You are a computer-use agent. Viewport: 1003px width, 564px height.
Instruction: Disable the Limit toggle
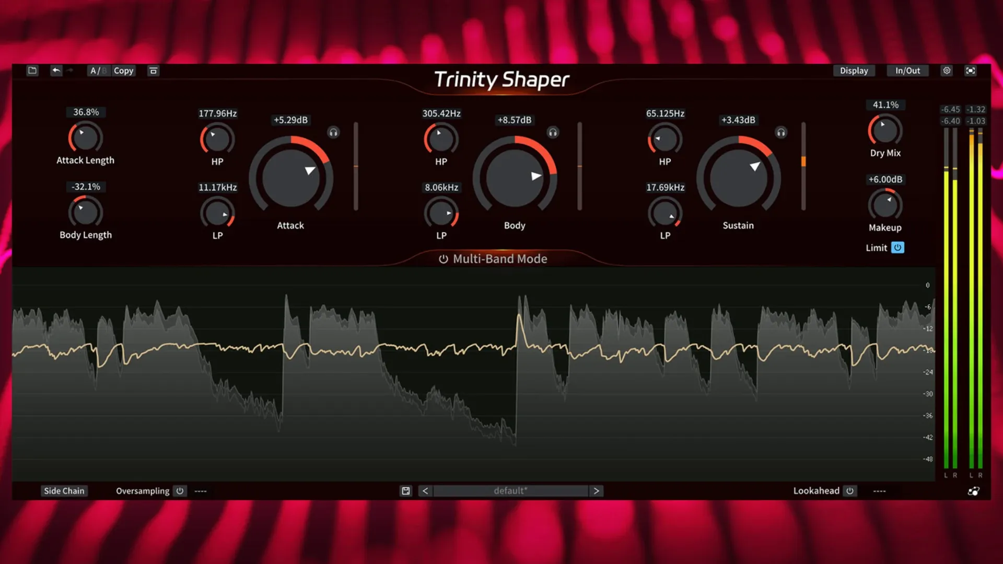897,247
